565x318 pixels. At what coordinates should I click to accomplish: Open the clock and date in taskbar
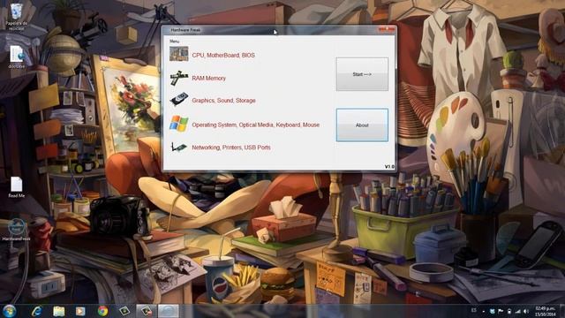[545, 311]
